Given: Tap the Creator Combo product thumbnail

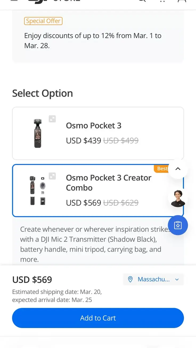Looking at the screenshot, I should [37, 190].
